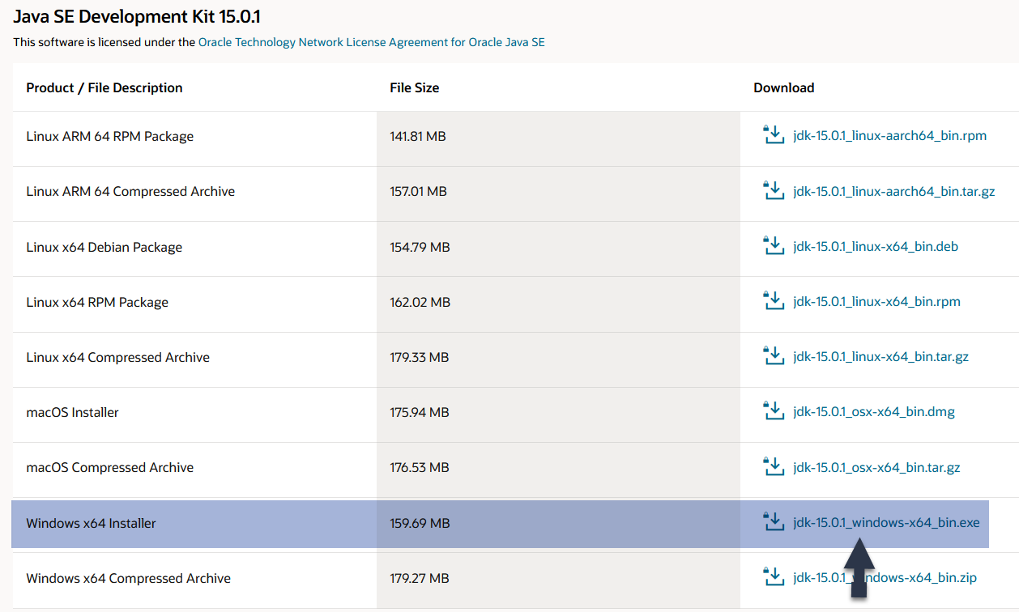Click the '179.33 MB' file size
This screenshot has width=1019, height=612.
point(420,358)
